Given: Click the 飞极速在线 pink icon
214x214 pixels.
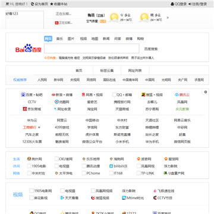Looking at the screenshot, I should click(155, 191).
